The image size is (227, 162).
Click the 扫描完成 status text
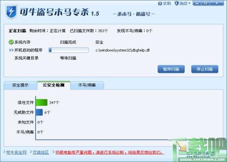68,42
